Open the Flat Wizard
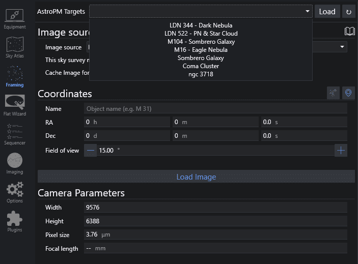Screen dimensions: 358x264 [x=14, y=105]
